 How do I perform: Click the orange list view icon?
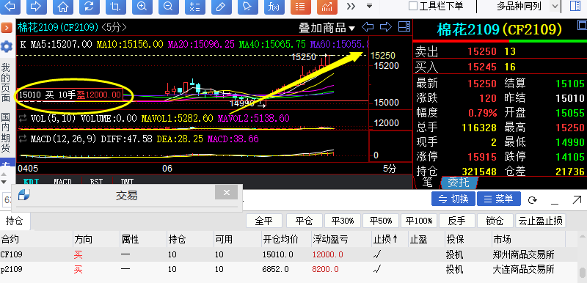[301, 7]
